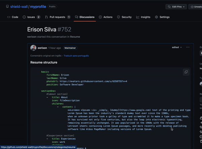The height and width of the screenshot is (149, 202).
Task: Open the Unwatch notifications dropdown
Action: [195, 6]
